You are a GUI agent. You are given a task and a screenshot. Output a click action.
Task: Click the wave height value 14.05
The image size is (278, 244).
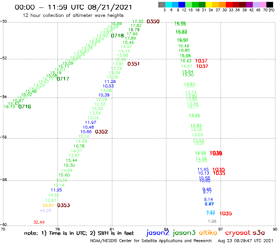click(x=196, y=130)
